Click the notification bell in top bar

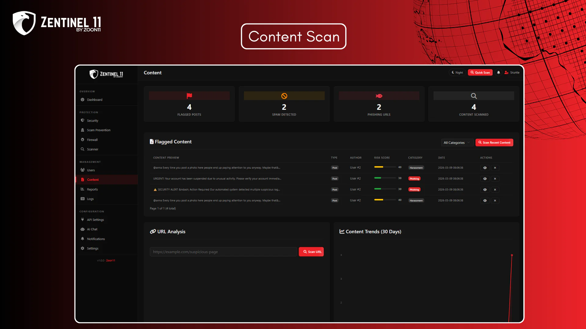click(498, 73)
